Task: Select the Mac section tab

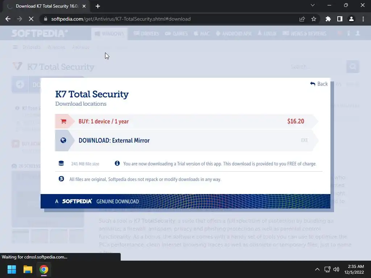Action: [x=202, y=34]
